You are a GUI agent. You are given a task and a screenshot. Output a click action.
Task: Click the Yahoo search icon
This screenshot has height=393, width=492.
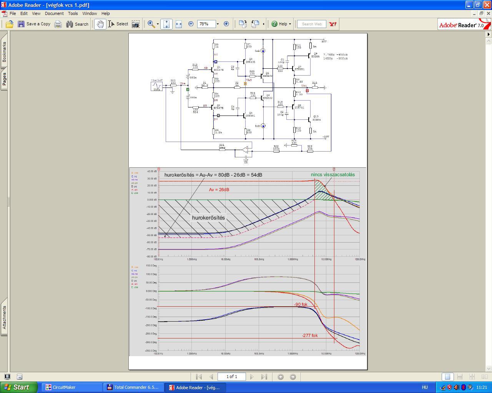[333, 24]
